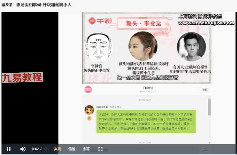Image resolution: width=237 pixels, height=155 pixels.
Task: Click the green chat message bubble
Action: click(x=146, y=121)
